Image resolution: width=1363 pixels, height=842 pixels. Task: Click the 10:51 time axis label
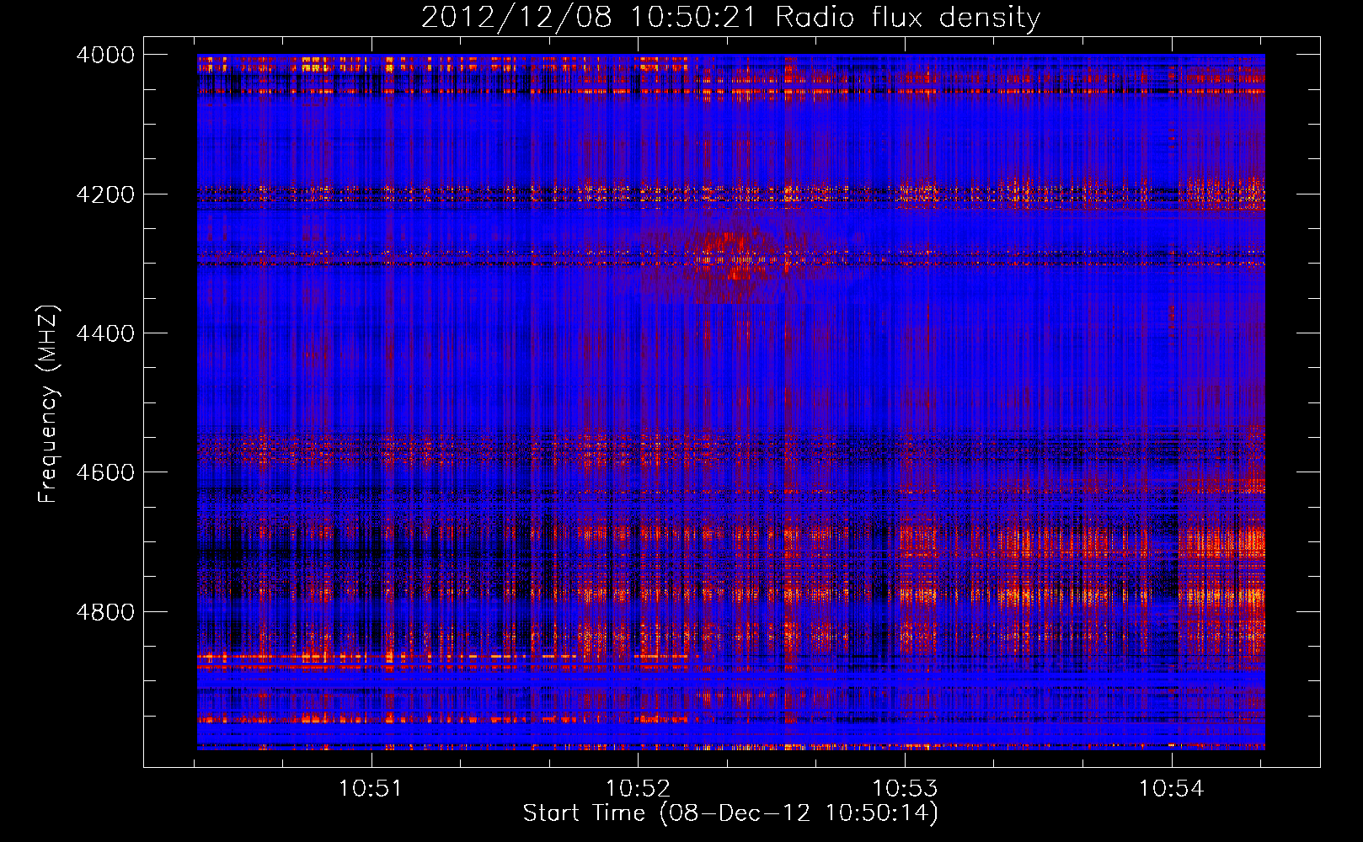371,789
